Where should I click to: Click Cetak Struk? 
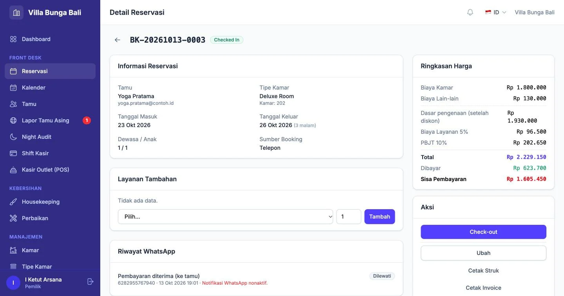tap(483, 271)
